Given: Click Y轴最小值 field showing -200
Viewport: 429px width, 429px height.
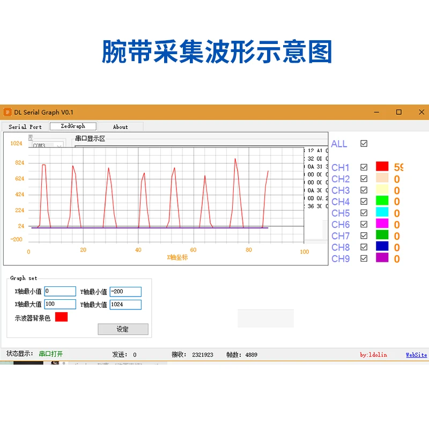Looking at the screenshot, I should coord(125,292).
